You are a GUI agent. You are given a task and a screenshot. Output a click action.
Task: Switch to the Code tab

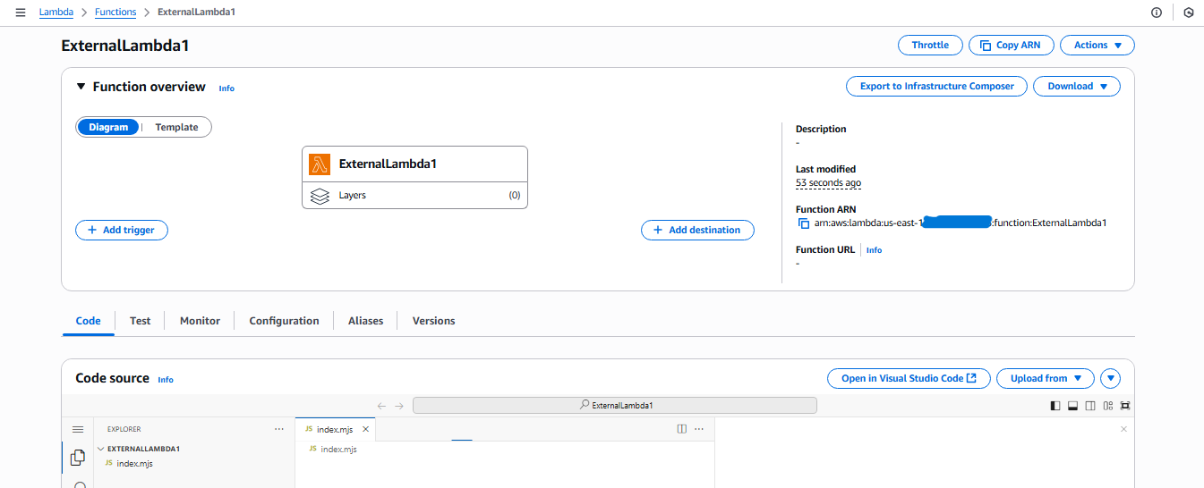[88, 321]
